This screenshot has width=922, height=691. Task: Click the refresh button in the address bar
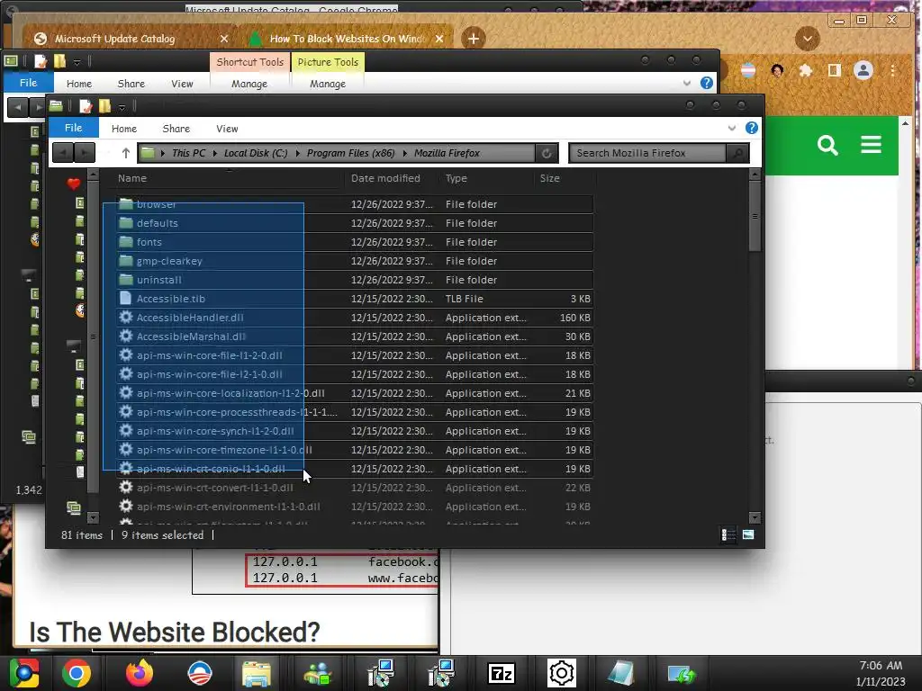[x=547, y=153]
